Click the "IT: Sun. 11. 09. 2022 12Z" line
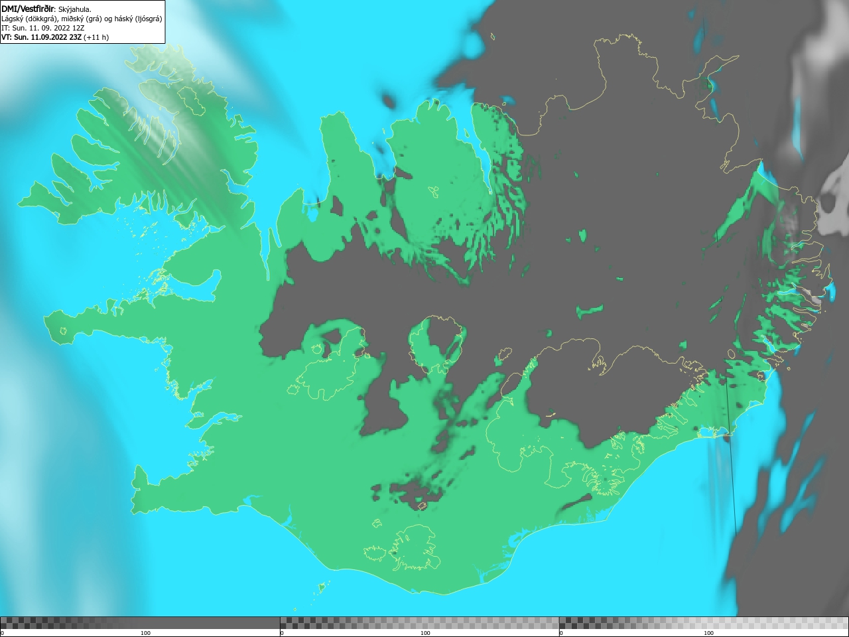This screenshot has height=637, width=849. tap(43, 28)
